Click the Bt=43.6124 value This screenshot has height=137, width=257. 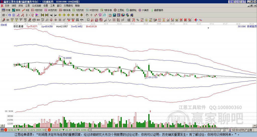coord(91,26)
